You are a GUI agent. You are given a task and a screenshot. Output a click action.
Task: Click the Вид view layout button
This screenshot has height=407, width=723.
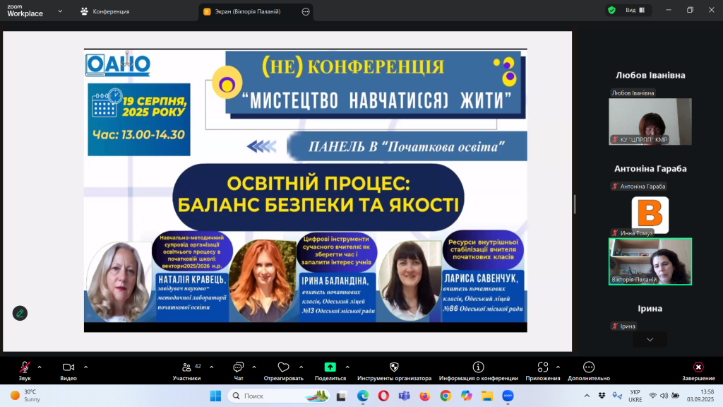point(629,11)
